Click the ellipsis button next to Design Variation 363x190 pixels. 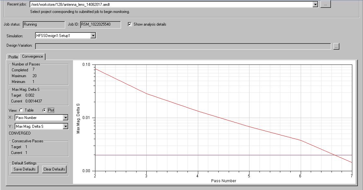336,46
